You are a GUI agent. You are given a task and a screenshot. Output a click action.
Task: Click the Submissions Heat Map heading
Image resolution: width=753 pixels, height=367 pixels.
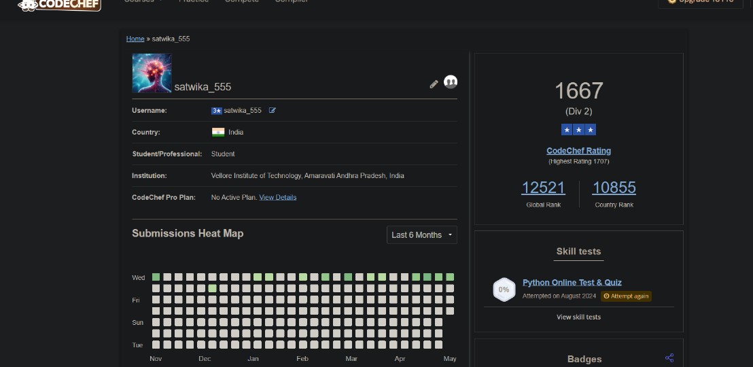coord(188,234)
